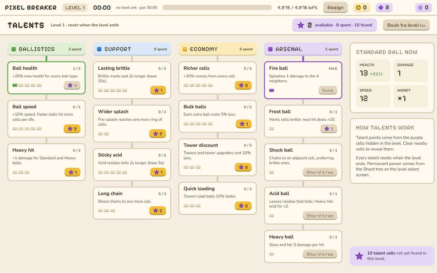Image resolution: width=437 pixels, height=273 pixels.
Task: Click the star in the talent cells notice
Action: click(x=359, y=256)
